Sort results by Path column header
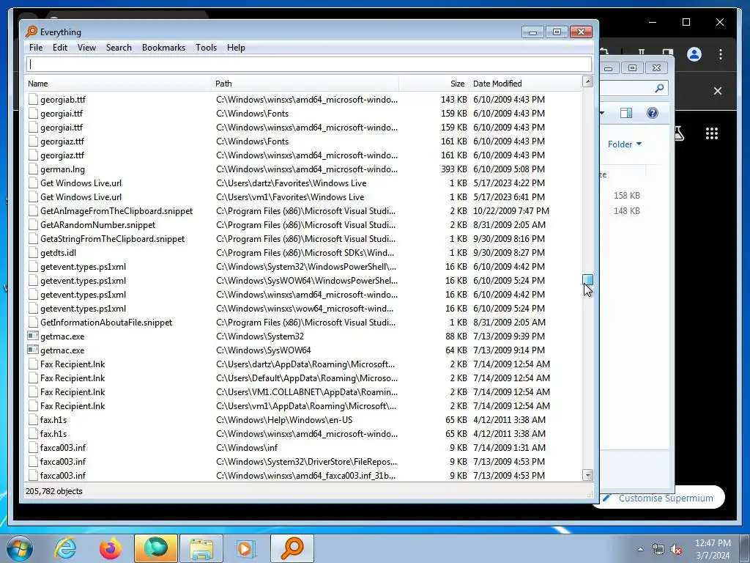 (x=305, y=84)
